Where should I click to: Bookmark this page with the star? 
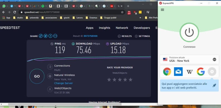[122, 12]
